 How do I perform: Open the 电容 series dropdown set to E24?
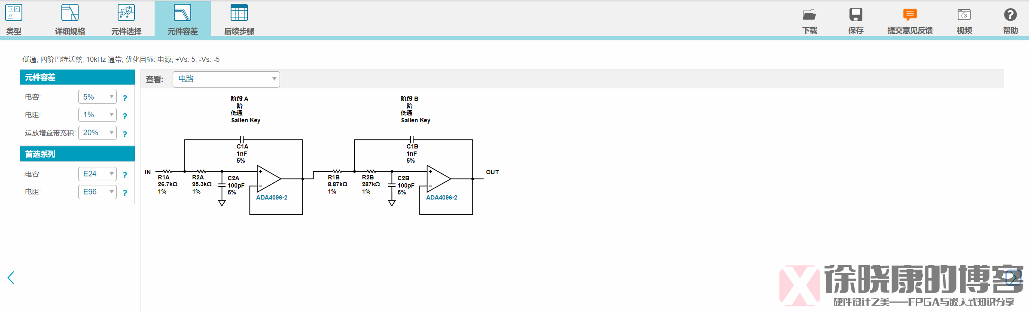tap(97, 174)
